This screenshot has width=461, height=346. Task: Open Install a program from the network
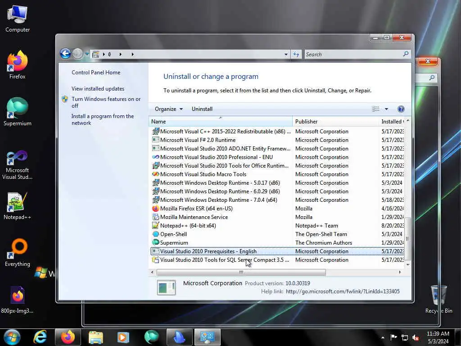tap(103, 119)
